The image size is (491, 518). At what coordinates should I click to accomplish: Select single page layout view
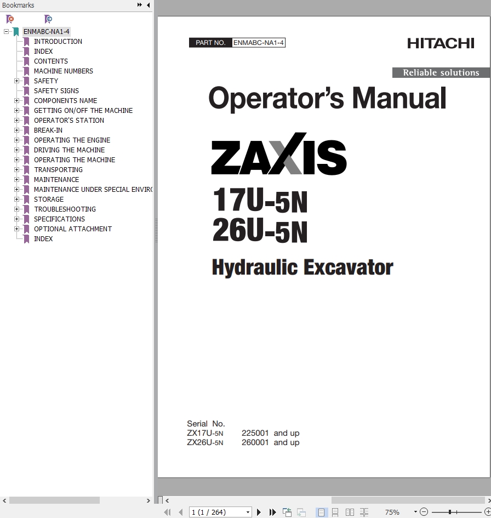point(321,512)
